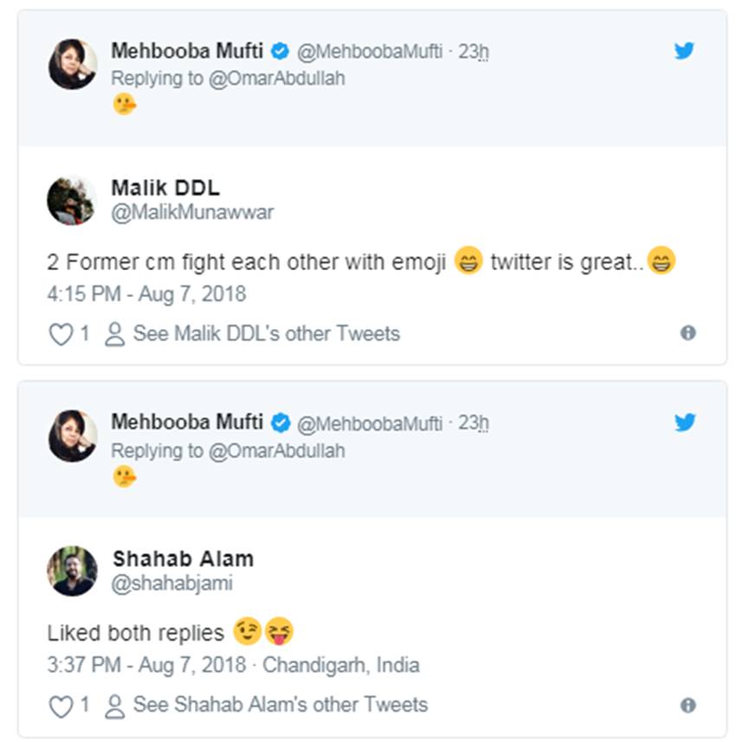Image resolution: width=736 pixels, height=742 pixels.
Task: Open Malik DDL's profile picture
Action: [71, 200]
